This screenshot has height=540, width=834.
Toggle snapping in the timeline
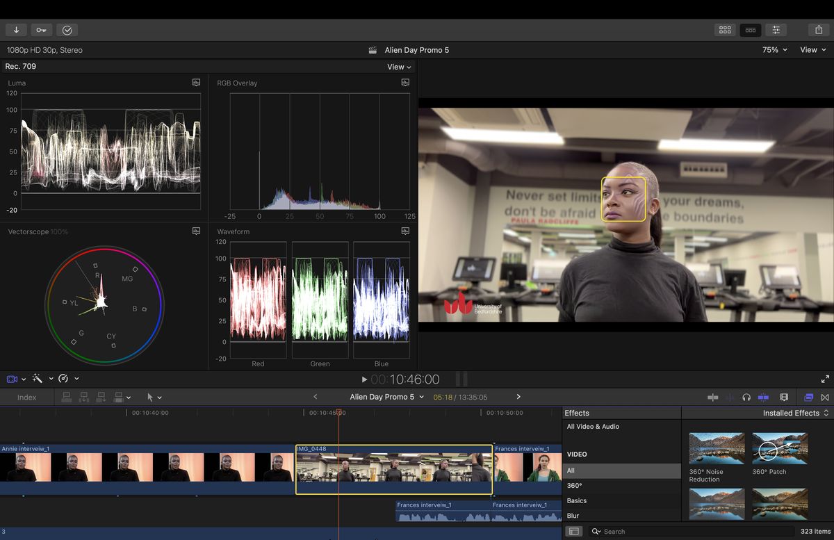pyautogui.click(x=764, y=397)
